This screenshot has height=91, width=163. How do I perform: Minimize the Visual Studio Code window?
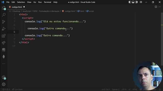146,2
